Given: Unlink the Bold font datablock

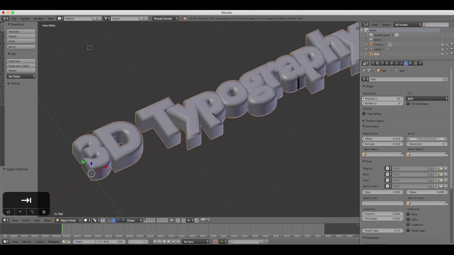Looking at the screenshot, I should click(445, 175).
